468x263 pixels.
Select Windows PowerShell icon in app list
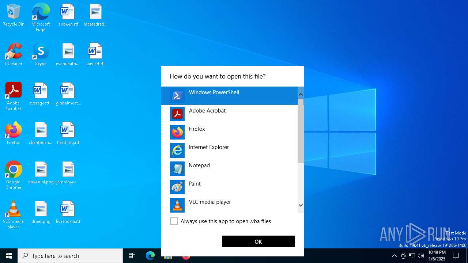coord(177,96)
